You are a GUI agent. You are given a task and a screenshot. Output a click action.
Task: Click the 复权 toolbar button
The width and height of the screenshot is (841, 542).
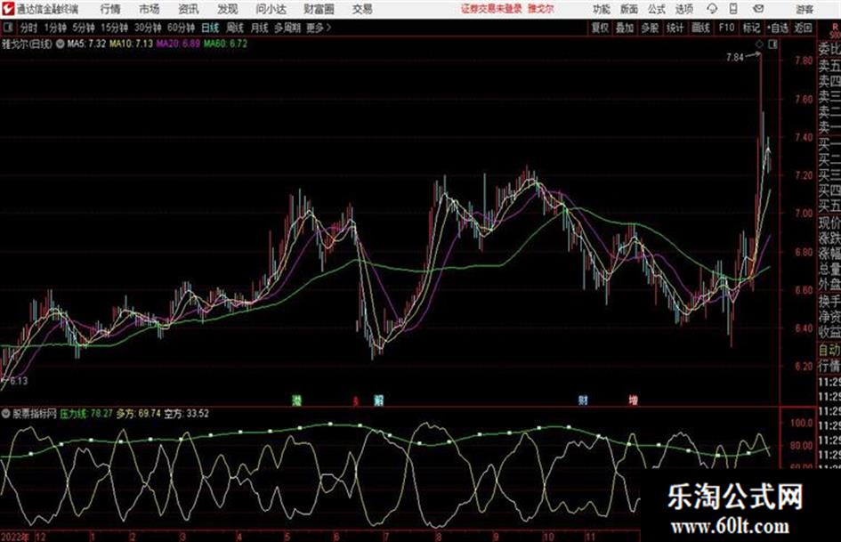pos(600,28)
